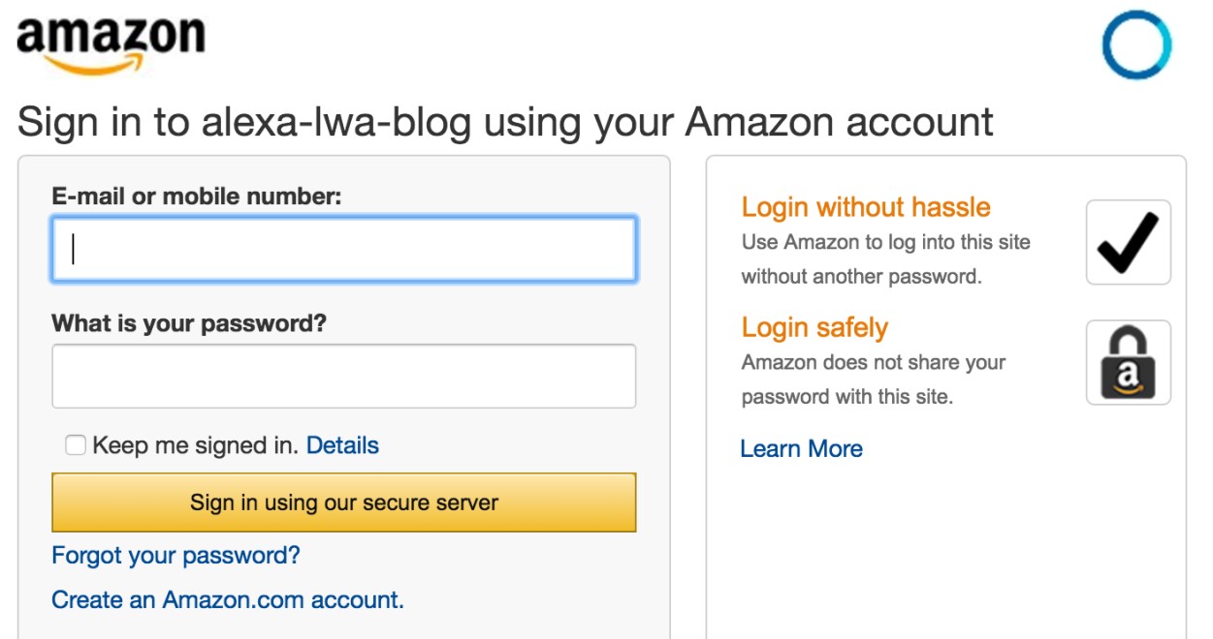Screen dimensions: 1213x639
Task: Click the Keep me signed in label text
Action: (x=195, y=445)
